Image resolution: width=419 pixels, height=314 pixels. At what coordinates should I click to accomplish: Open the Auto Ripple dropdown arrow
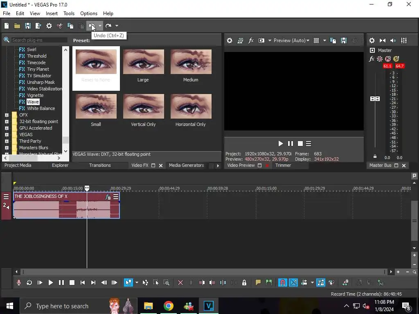coord(312,283)
